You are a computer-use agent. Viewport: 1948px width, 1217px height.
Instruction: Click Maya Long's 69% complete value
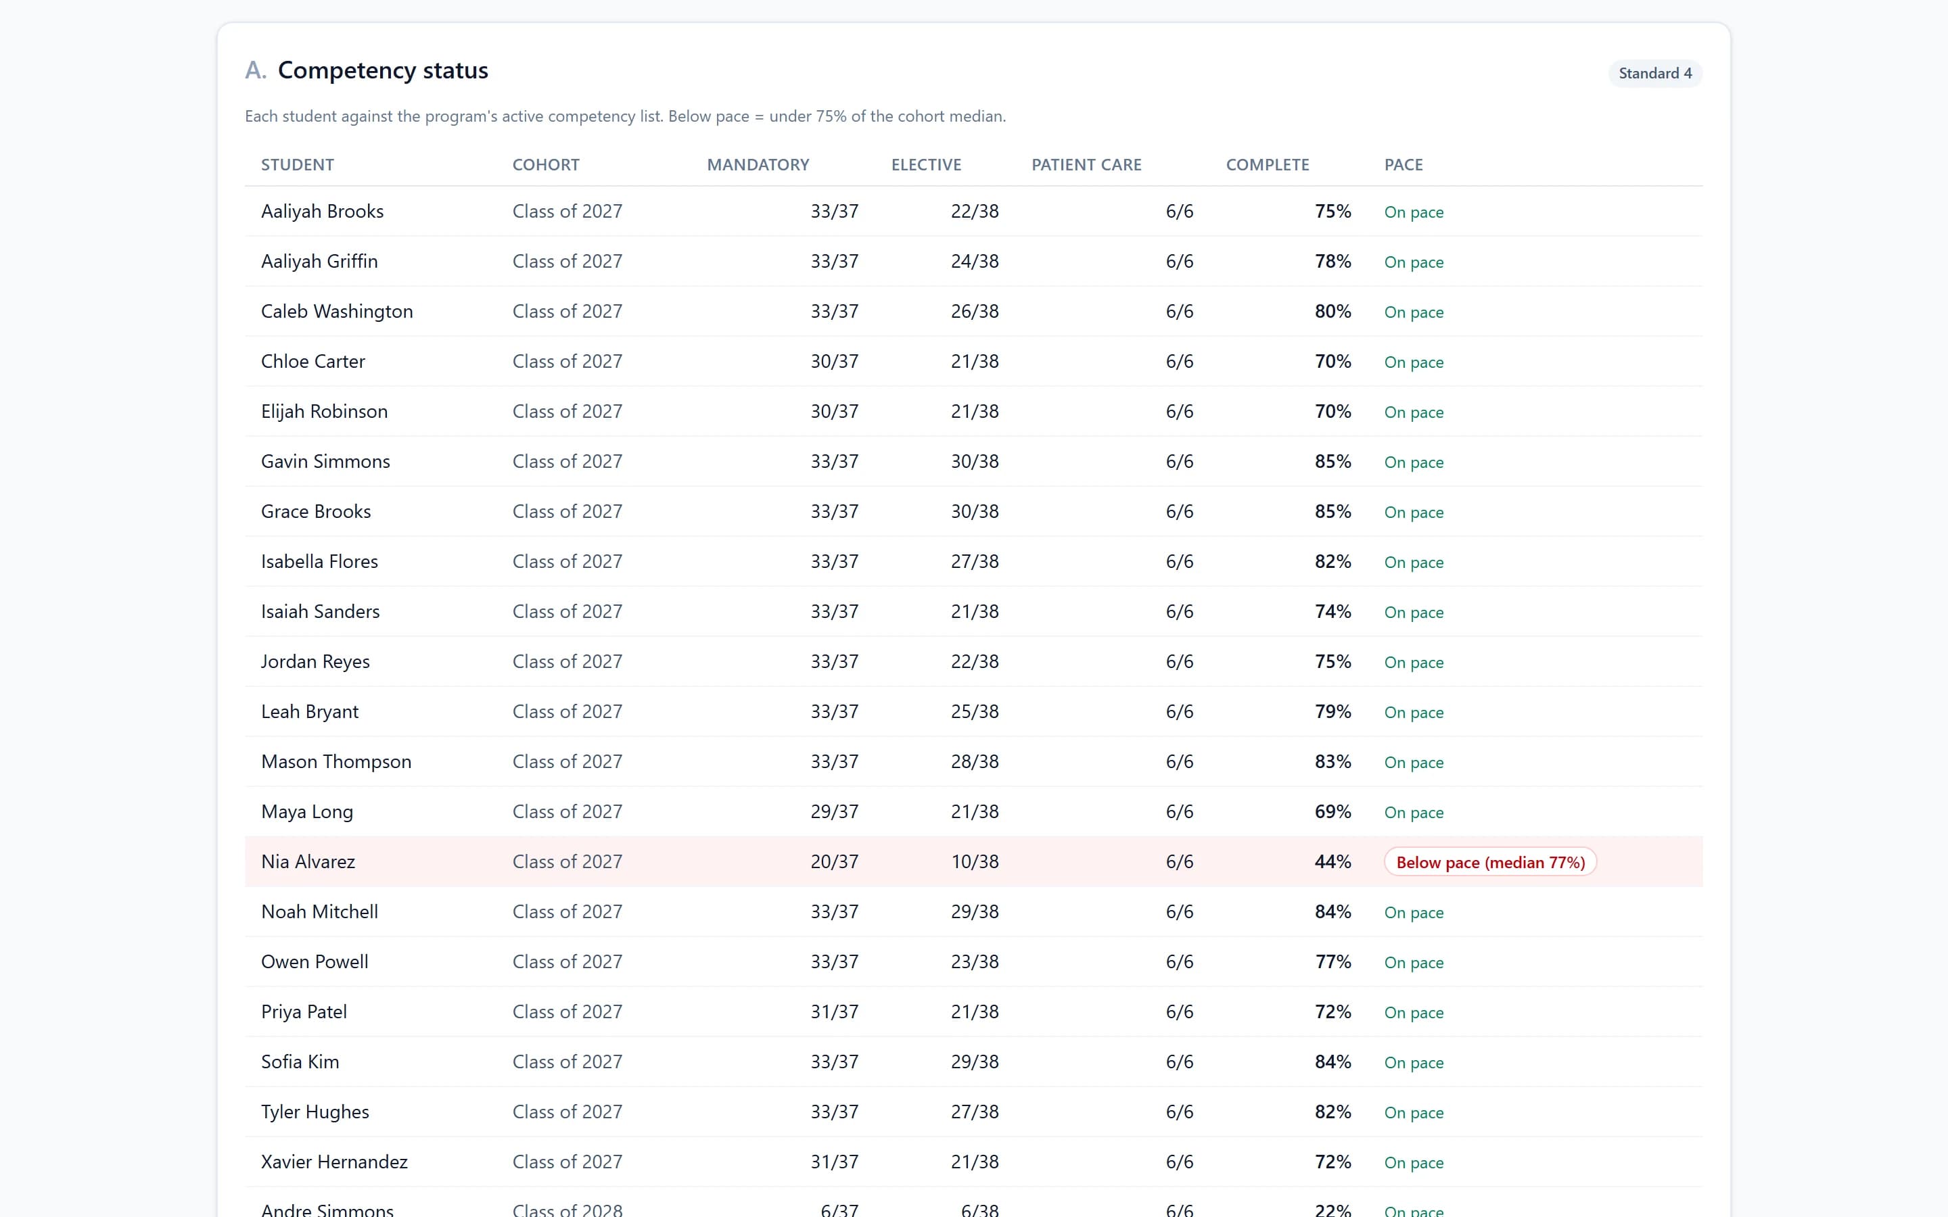[x=1332, y=812]
